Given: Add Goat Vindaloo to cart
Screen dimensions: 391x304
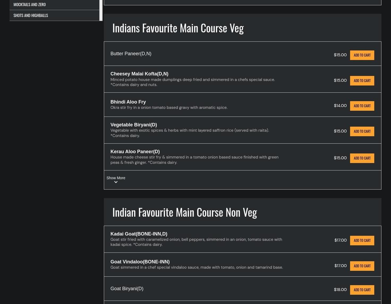Looking at the screenshot, I should tap(362, 266).
